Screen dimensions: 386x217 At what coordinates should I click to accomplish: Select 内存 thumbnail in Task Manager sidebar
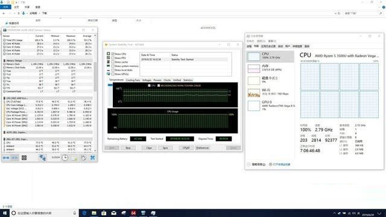pyautogui.click(x=254, y=69)
